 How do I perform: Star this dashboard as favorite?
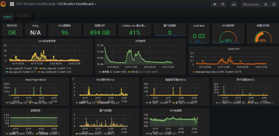pyautogui.click(x=215, y=4)
